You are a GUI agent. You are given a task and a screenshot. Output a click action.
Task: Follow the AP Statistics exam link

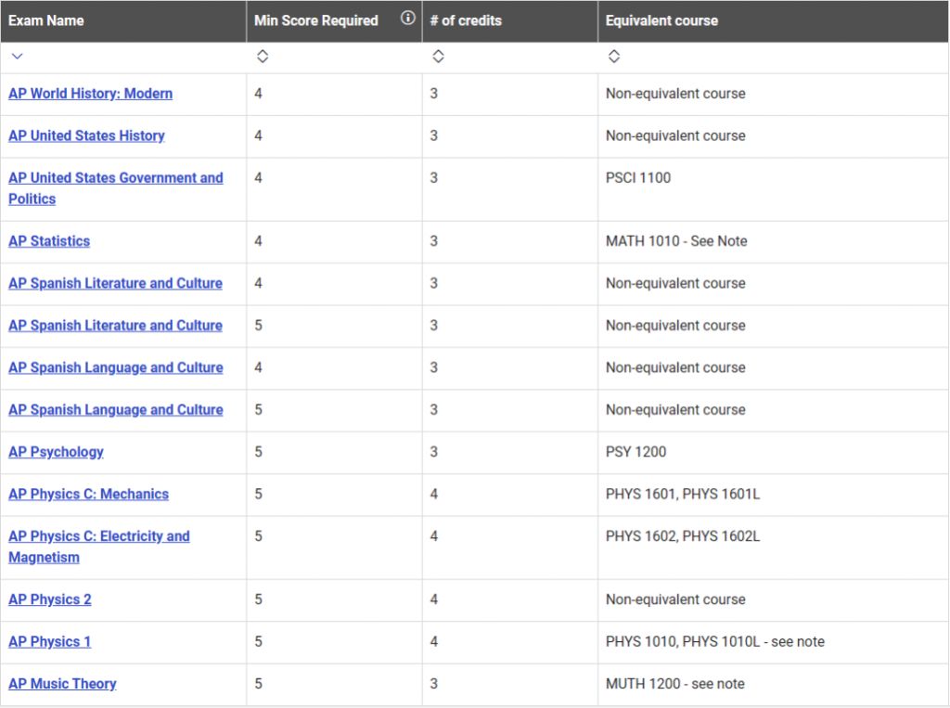49,241
